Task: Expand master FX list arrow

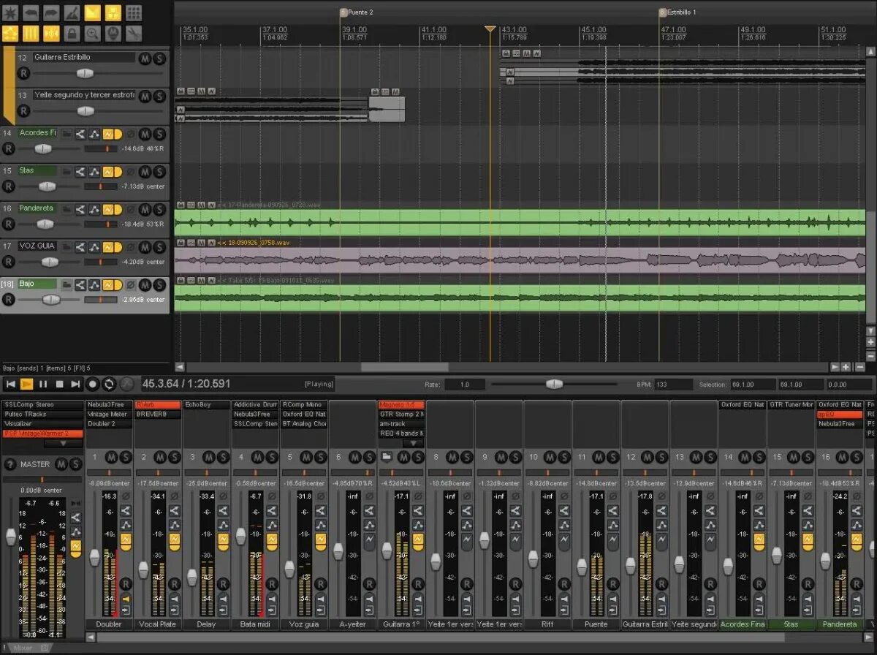Action: point(62,443)
